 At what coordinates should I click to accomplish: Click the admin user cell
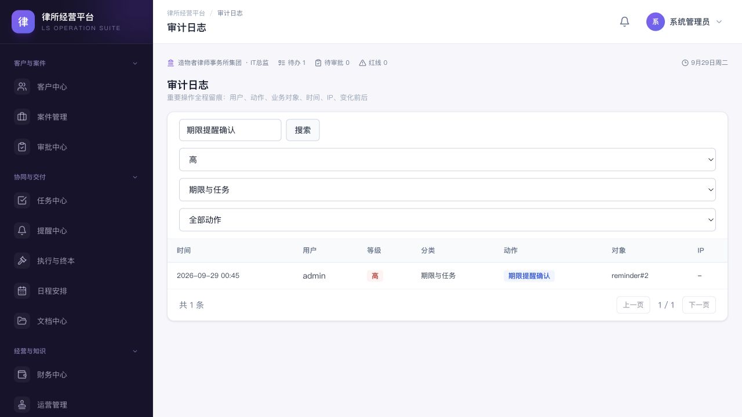[314, 276]
